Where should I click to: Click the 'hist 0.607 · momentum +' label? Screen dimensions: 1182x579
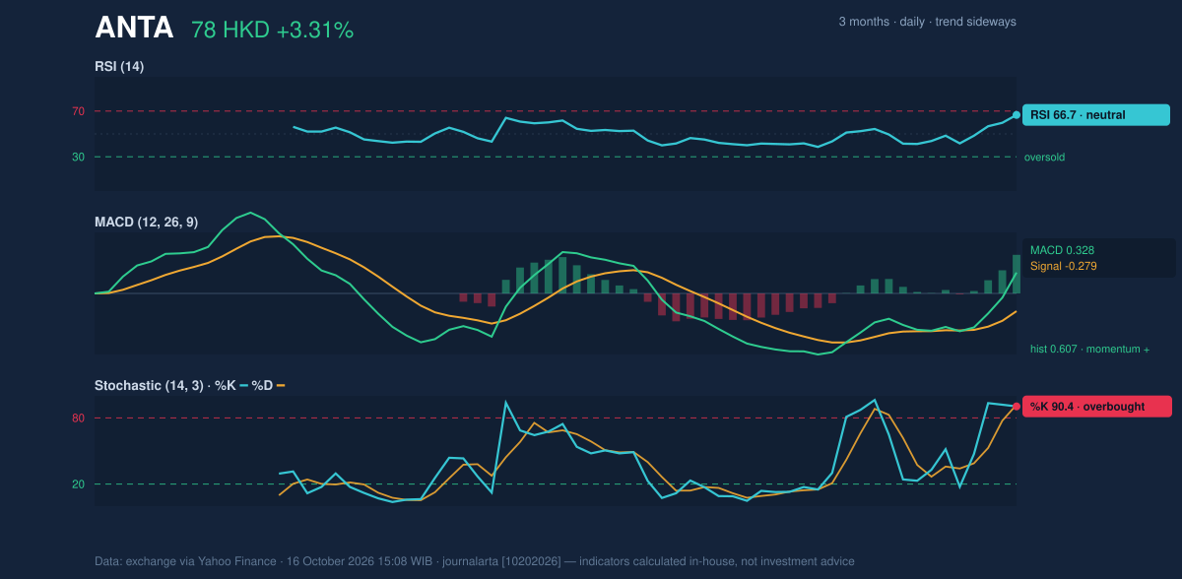1089,349
